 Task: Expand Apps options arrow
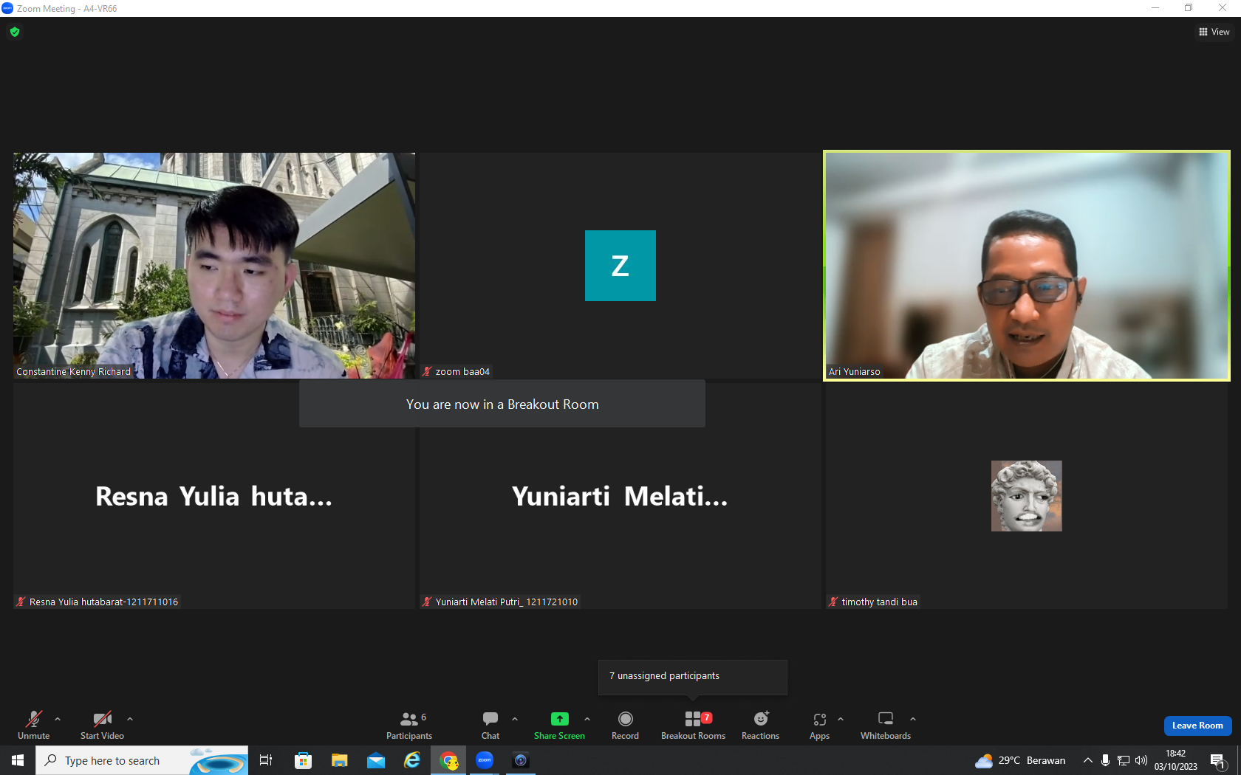coord(841,719)
